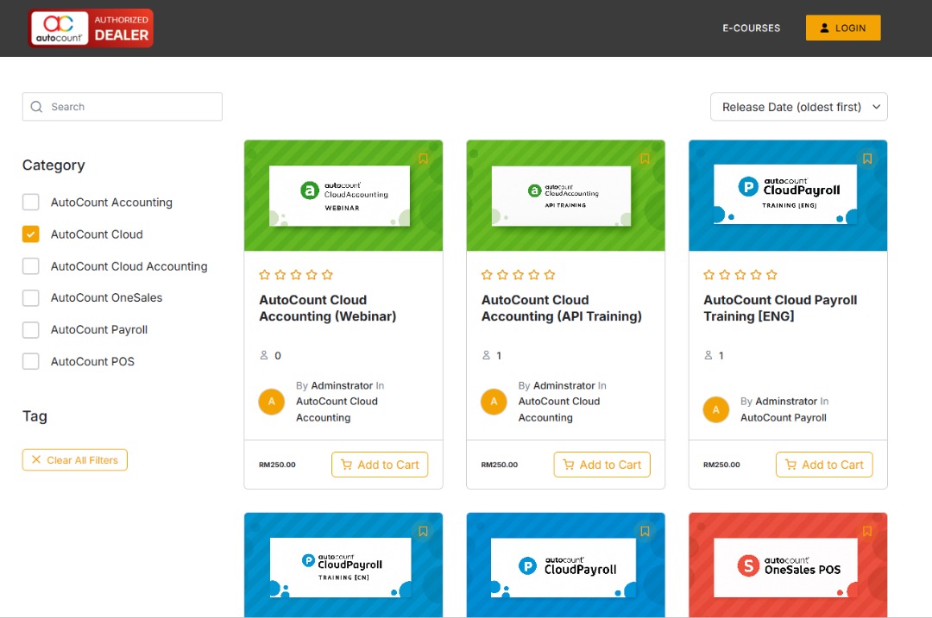The image size is (932, 618).
Task: Click the Administrator avatar on Webinar course
Action: (272, 402)
